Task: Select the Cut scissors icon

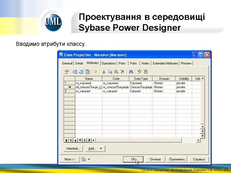Action: (104, 72)
